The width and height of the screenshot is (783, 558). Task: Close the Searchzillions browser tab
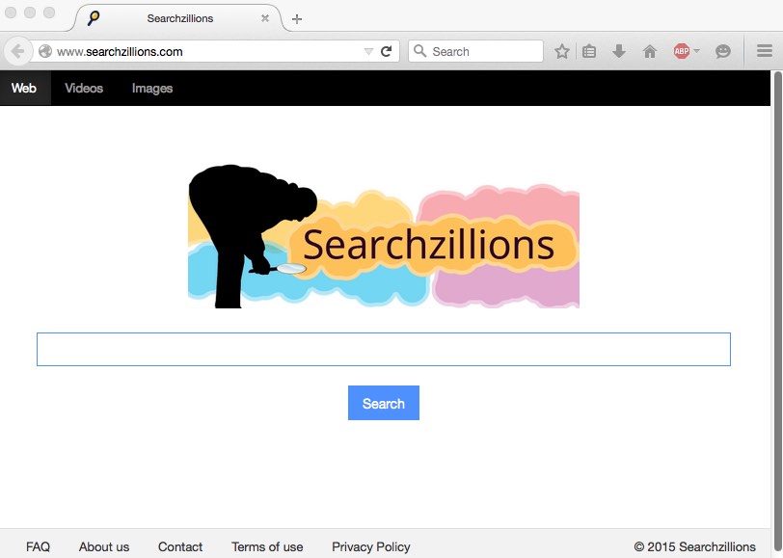coord(265,18)
